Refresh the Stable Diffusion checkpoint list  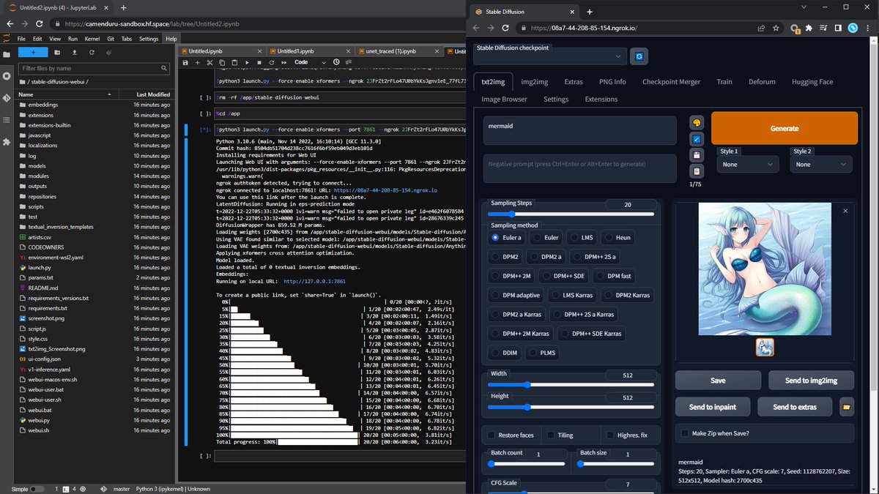tap(639, 56)
